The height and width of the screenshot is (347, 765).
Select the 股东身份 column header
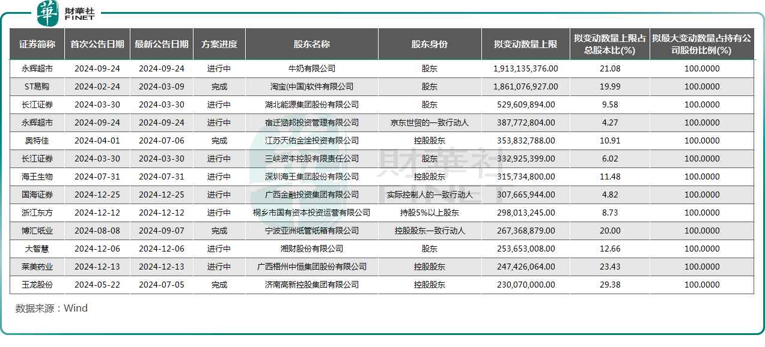tap(430, 44)
